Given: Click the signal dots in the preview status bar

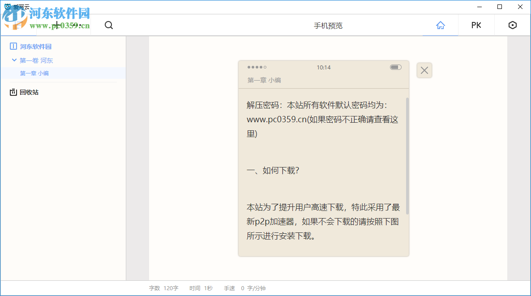Looking at the screenshot, I should click(x=256, y=67).
